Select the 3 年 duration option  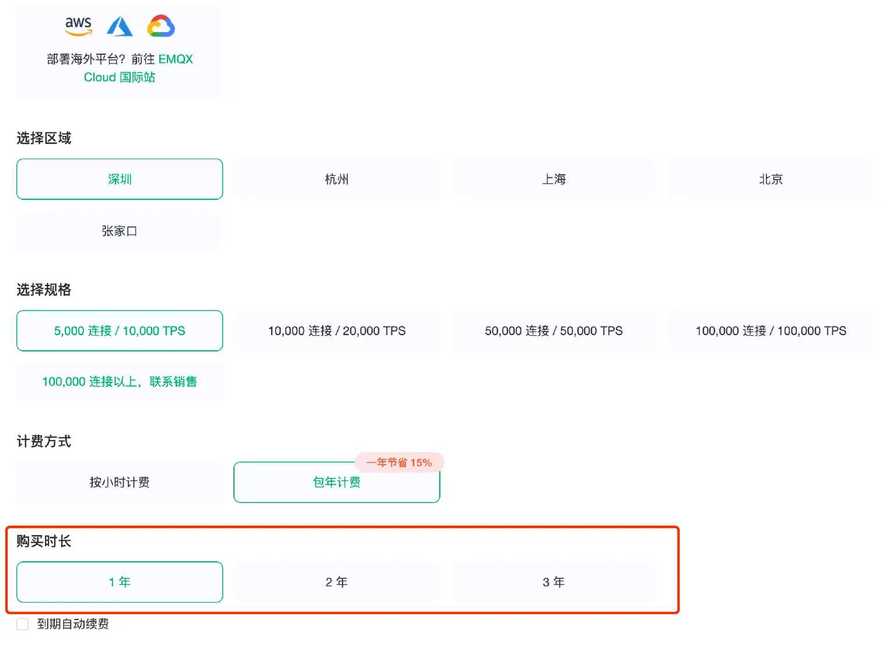click(x=554, y=582)
